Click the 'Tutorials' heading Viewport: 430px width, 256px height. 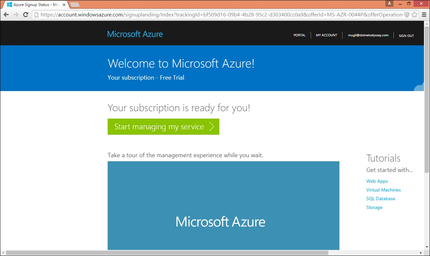[383, 158]
